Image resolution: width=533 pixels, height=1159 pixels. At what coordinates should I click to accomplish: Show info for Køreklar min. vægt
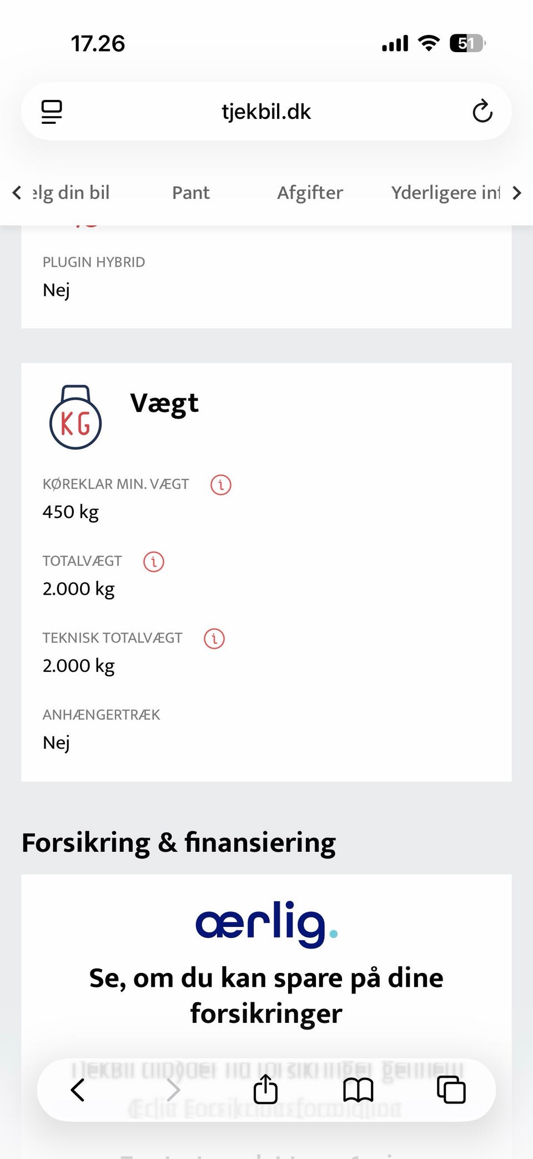pos(220,484)
